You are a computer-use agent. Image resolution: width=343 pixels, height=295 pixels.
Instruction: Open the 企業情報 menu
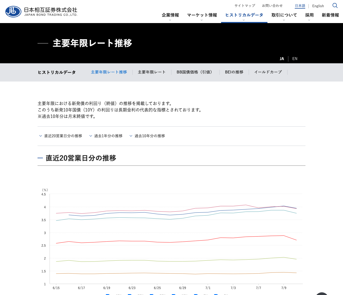[170, 15]
